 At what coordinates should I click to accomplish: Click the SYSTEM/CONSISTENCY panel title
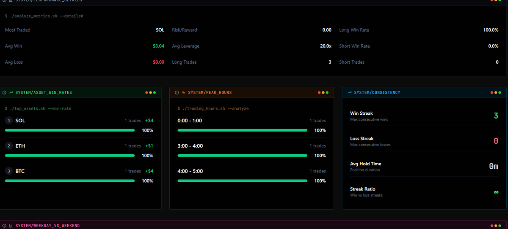tap(377, 92)
